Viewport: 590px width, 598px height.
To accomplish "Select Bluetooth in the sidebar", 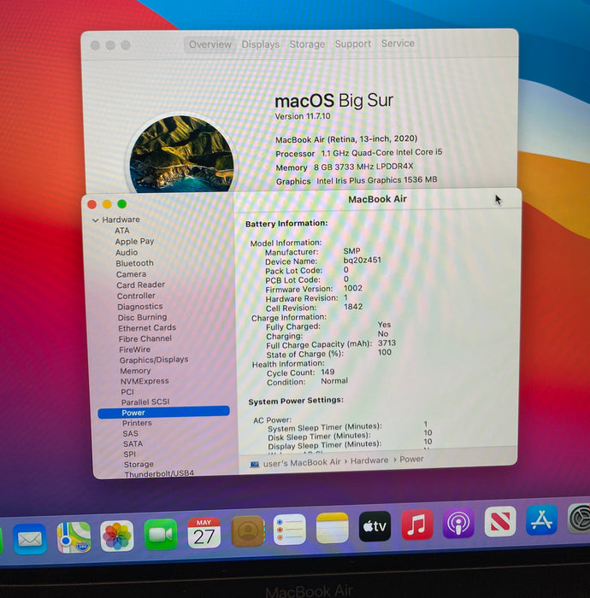I will (135, 263).
